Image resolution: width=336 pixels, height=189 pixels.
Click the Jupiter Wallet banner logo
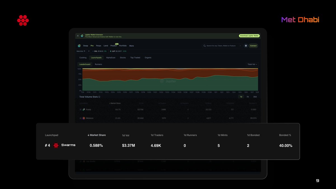[82, 36]
